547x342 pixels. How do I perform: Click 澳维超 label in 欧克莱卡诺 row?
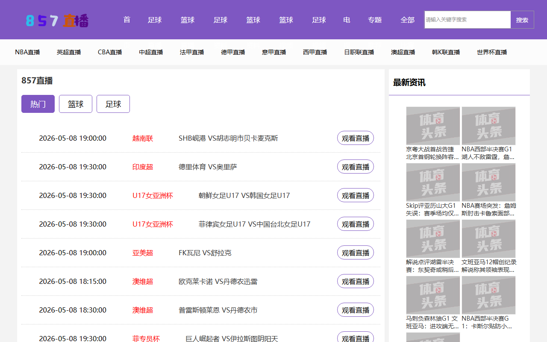143,281
